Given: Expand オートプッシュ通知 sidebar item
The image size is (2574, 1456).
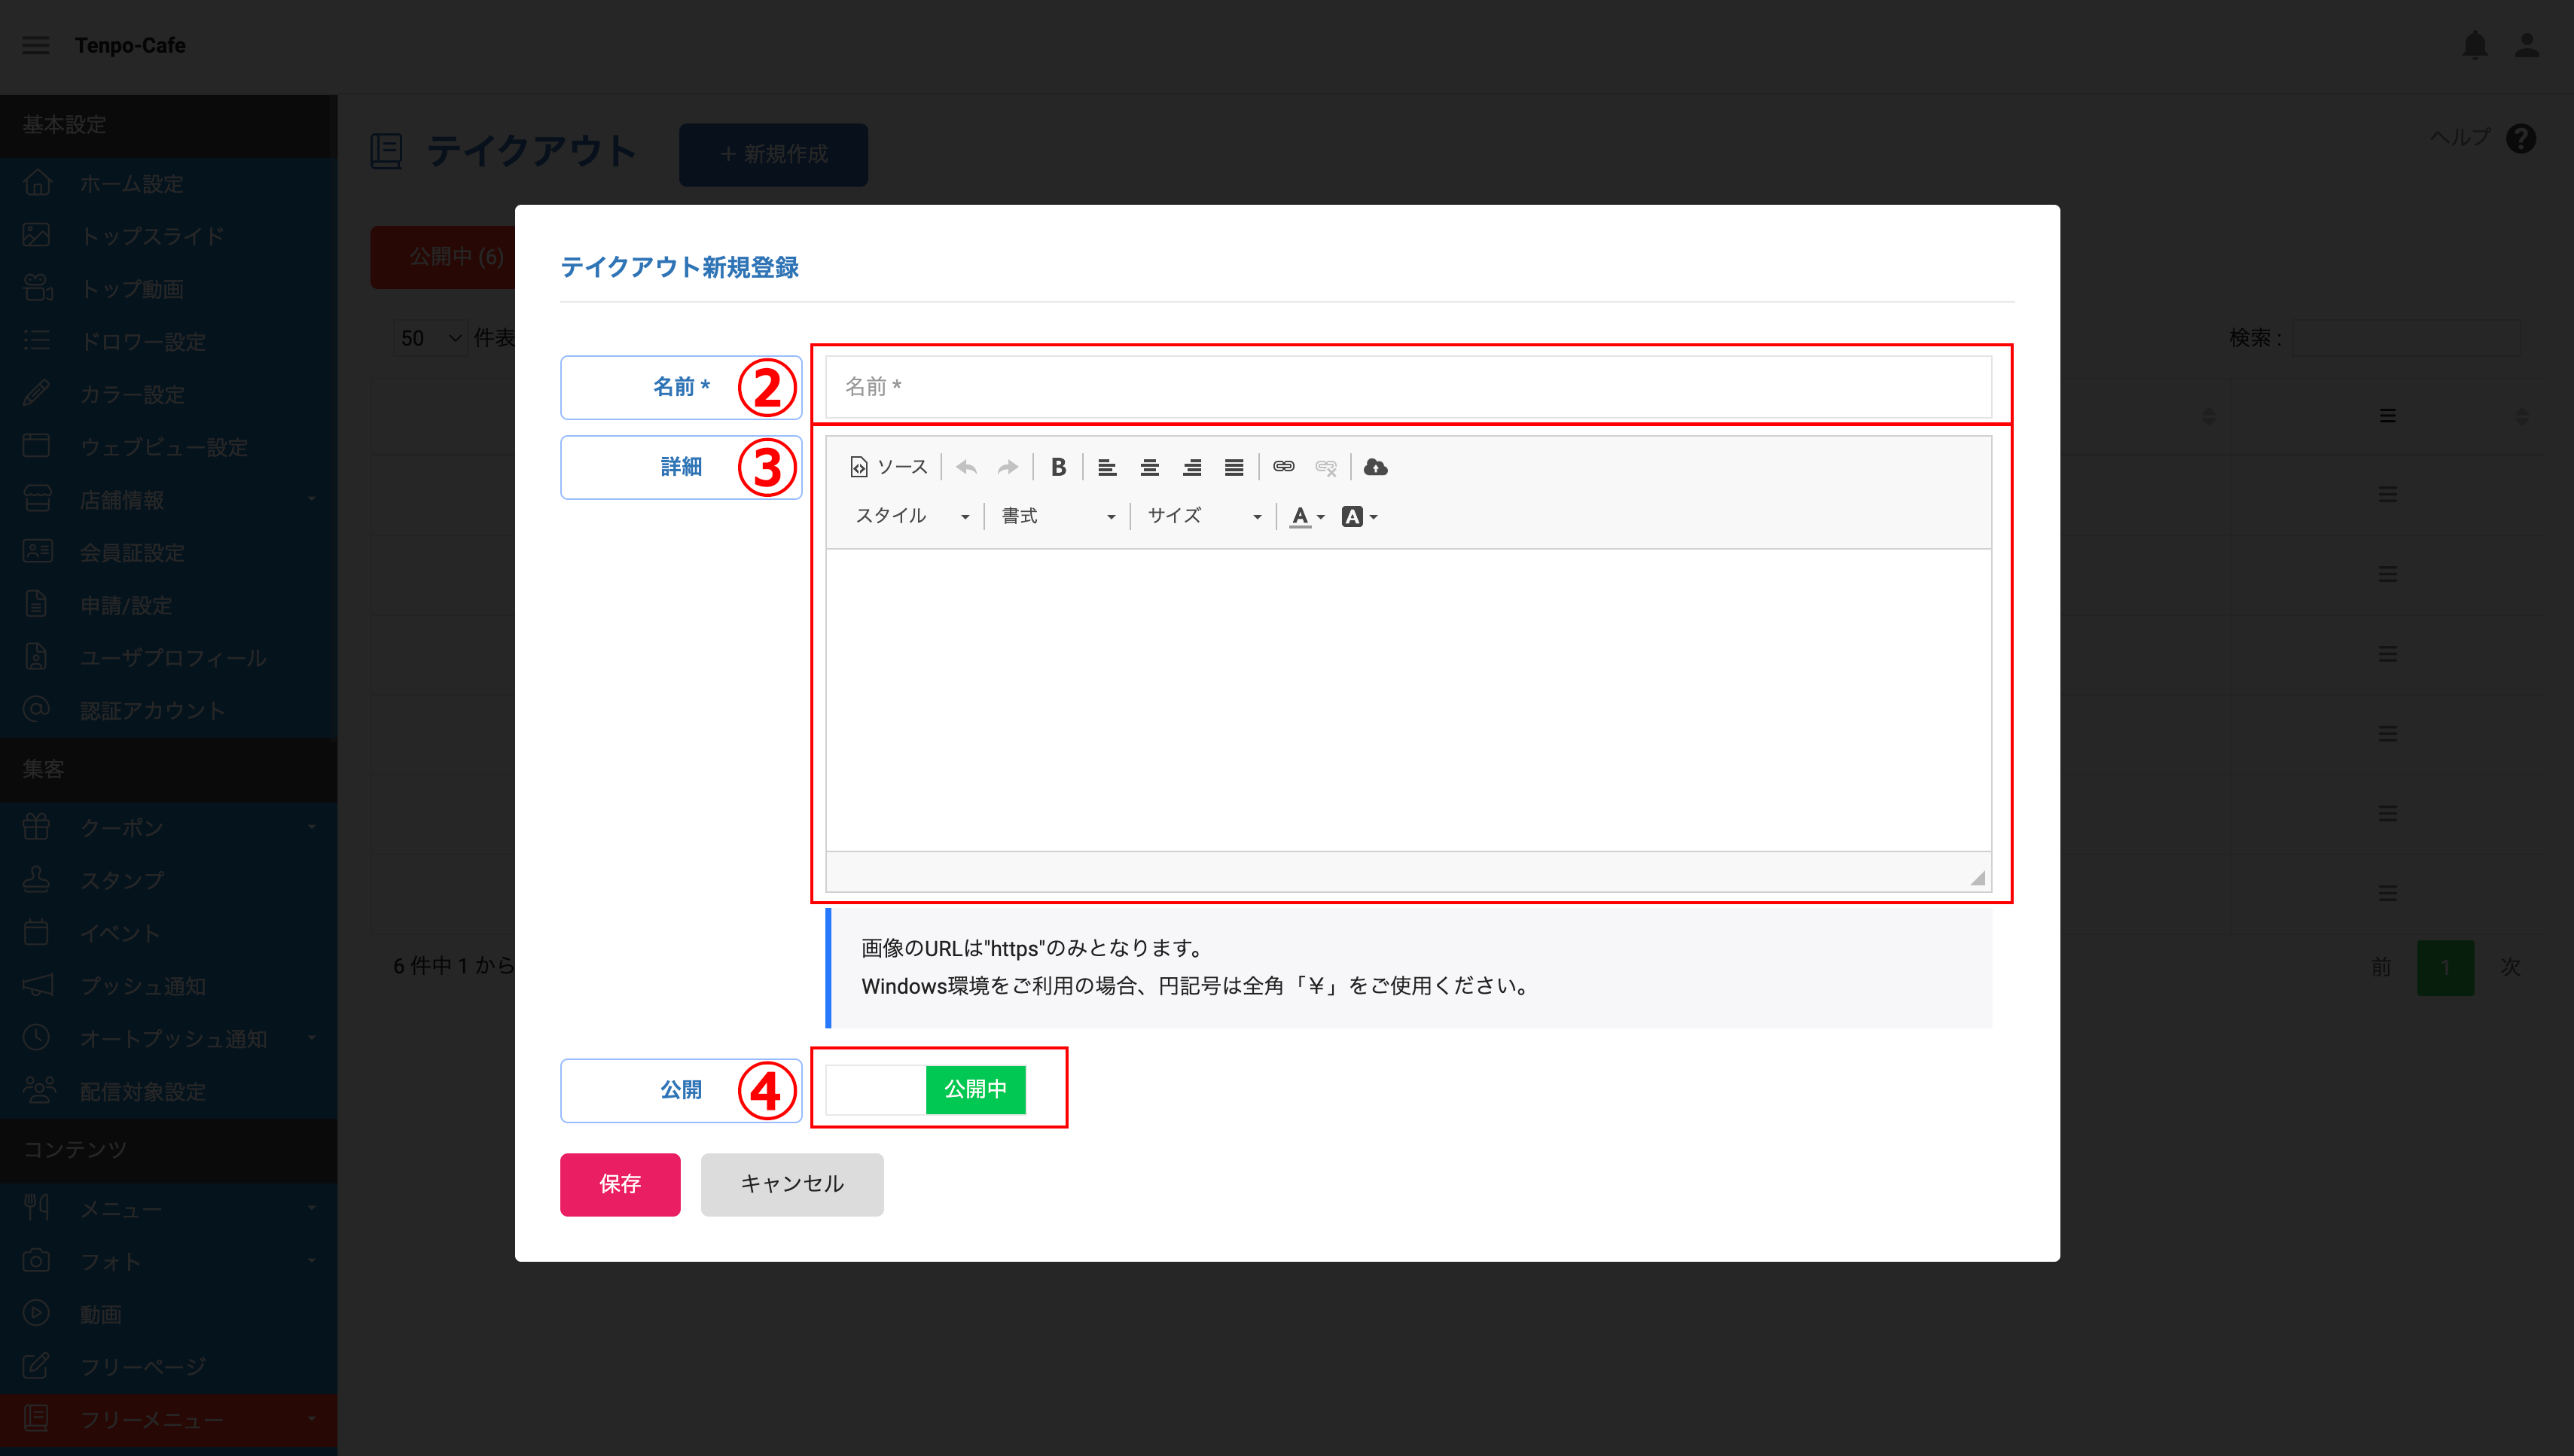Looking at the screenshot, I should [168, 1039].
